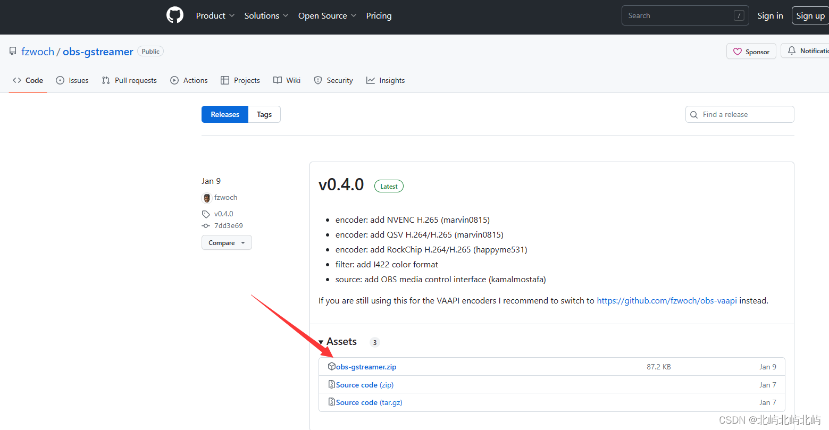Click the Notifications bell button
829x430 pixels.
tap(805, 51)
